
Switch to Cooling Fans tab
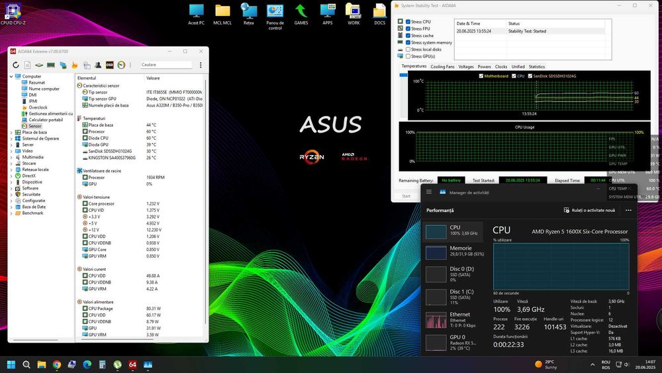pyautogui.click(x=442, y=67)
